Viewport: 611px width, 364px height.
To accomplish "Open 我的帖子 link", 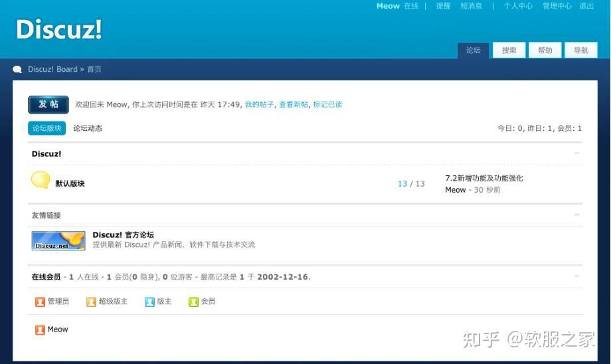I will [260, 104].
